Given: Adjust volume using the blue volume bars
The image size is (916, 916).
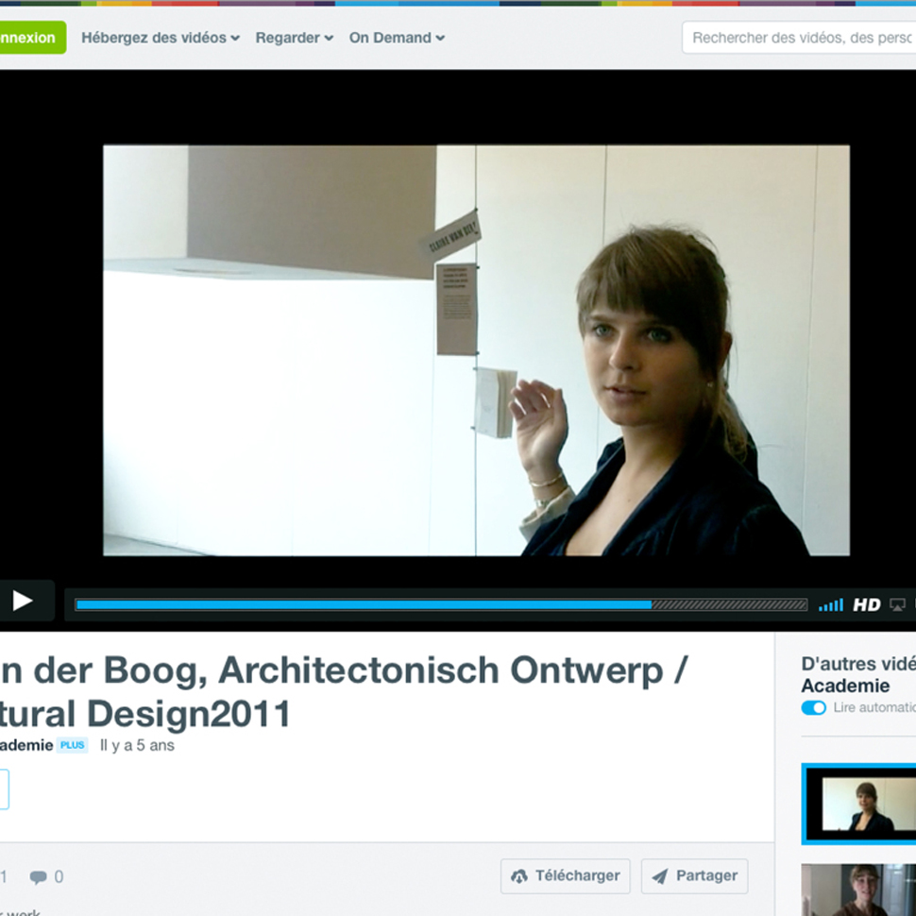Looking at the screenshot, I should (x=830, y=605).
